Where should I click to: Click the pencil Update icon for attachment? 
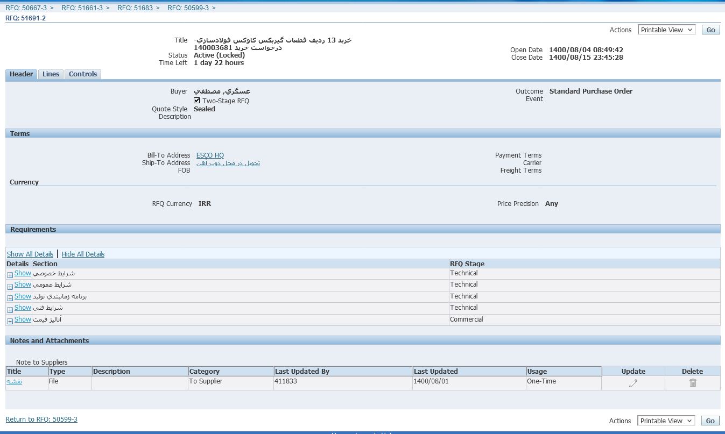634,383
